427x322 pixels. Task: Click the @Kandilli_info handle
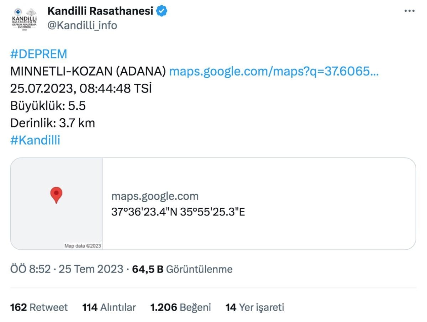pyautogui.click(x=82, y=26)
